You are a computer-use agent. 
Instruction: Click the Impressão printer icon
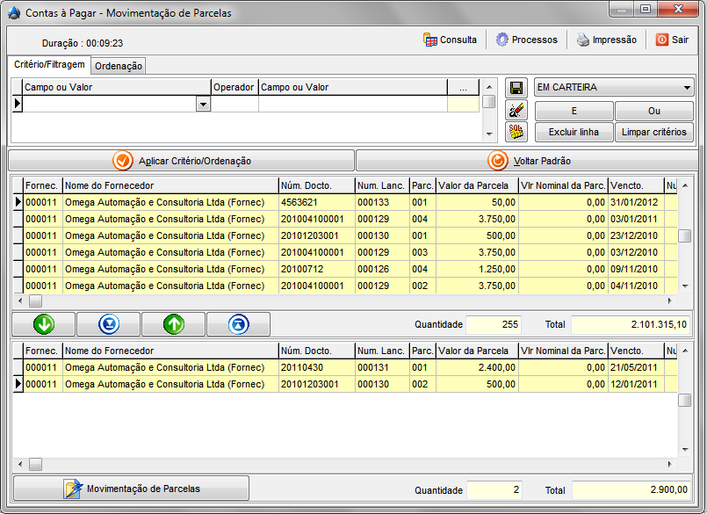[x=583, y=40]
